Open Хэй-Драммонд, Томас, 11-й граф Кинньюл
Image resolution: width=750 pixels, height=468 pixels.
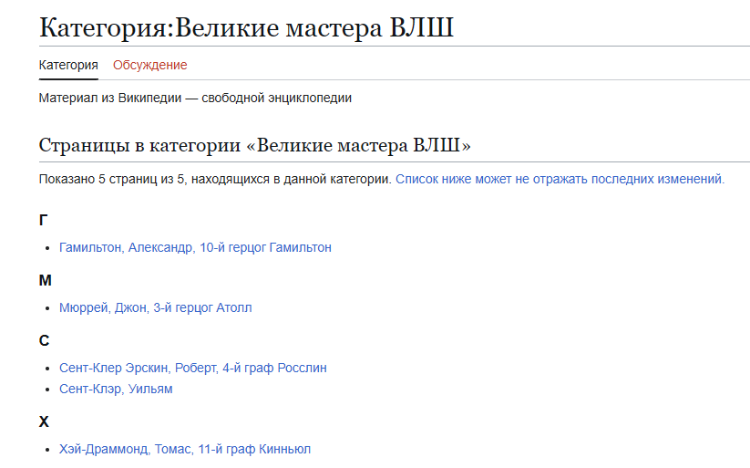[x=185, y=449]
